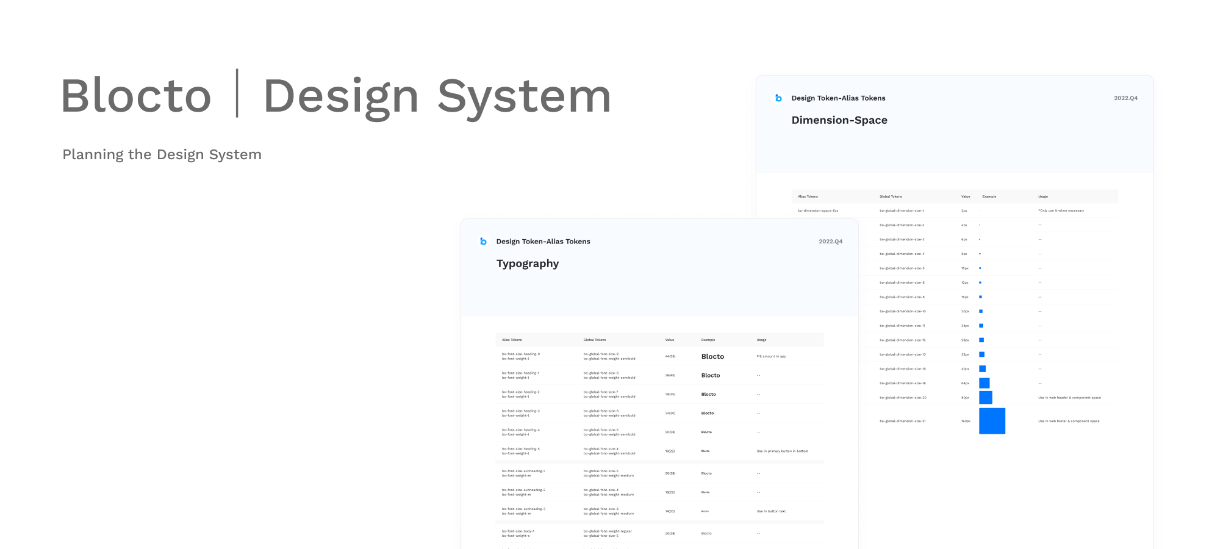Click Global Tokens column header in Typography table
The width and height of the screenshot is (1212, 549).
point(594,340)
